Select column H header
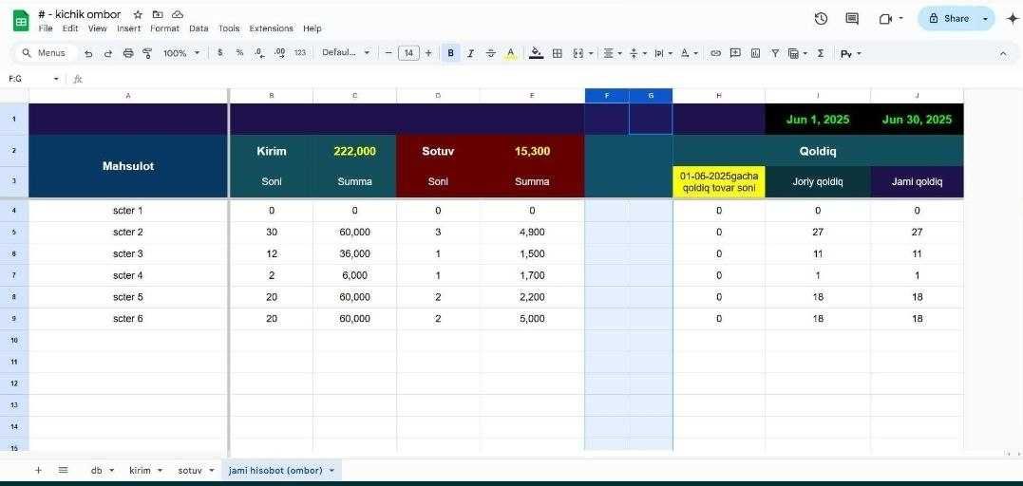The width and height of the screenshot is (1023, 486). [x=719, y=96]
